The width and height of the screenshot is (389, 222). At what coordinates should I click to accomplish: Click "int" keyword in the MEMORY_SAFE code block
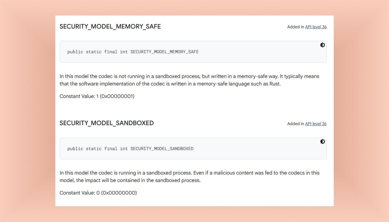(x=124, y=52)
